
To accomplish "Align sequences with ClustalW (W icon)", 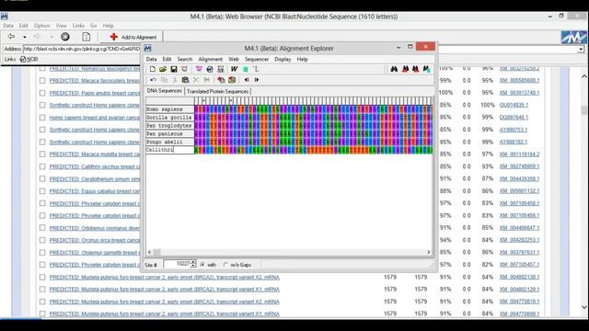I will 234,69.
